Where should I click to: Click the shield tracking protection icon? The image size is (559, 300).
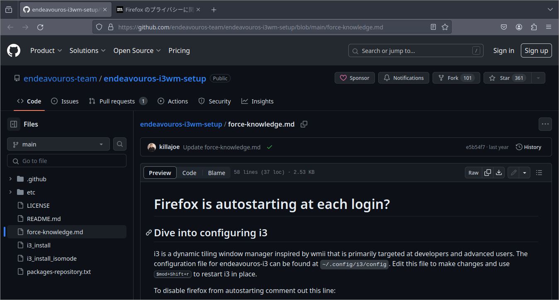pyautogui.click(x=99, y=27)
